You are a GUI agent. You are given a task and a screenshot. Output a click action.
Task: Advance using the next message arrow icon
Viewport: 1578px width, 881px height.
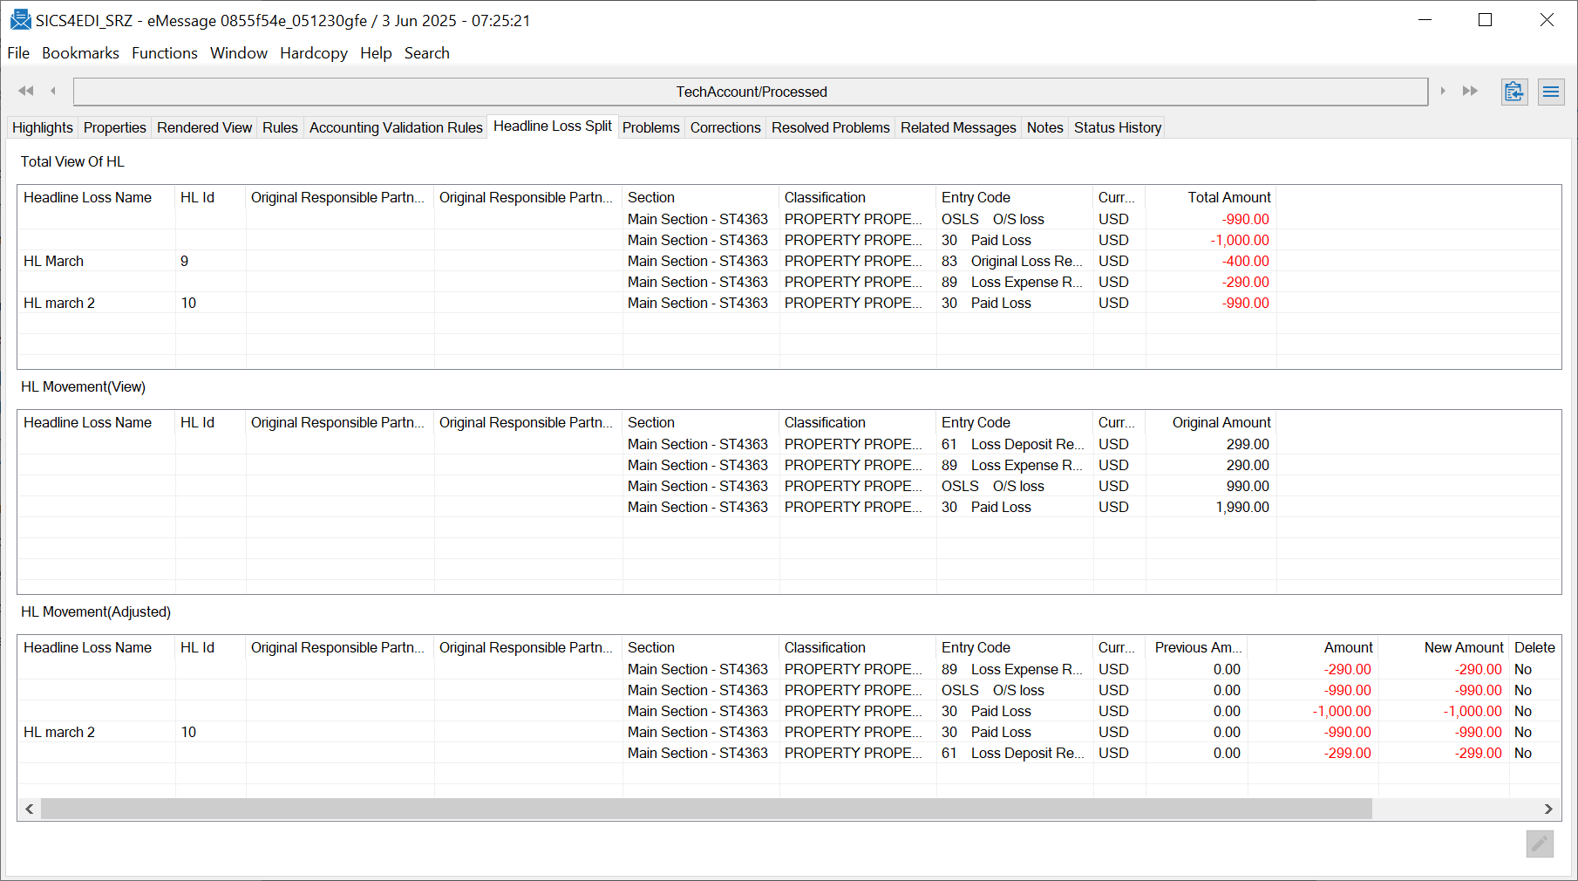tap(1445, 91)
